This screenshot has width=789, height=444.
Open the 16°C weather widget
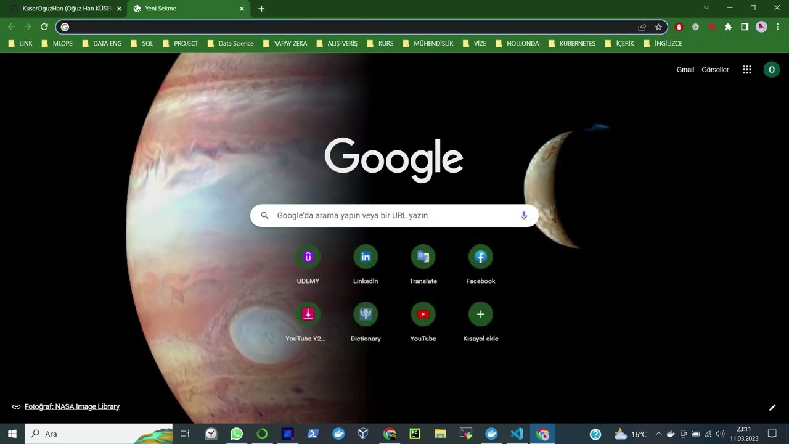pos(630,434)
